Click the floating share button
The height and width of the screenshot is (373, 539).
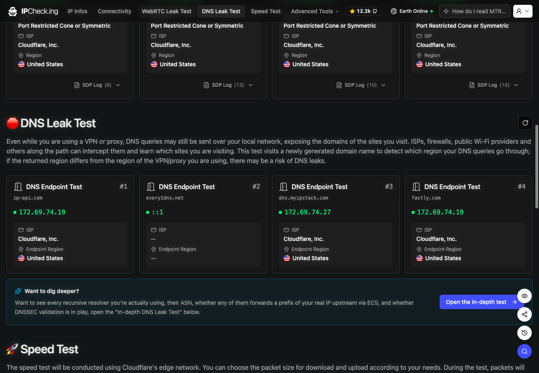pos(525,314)
